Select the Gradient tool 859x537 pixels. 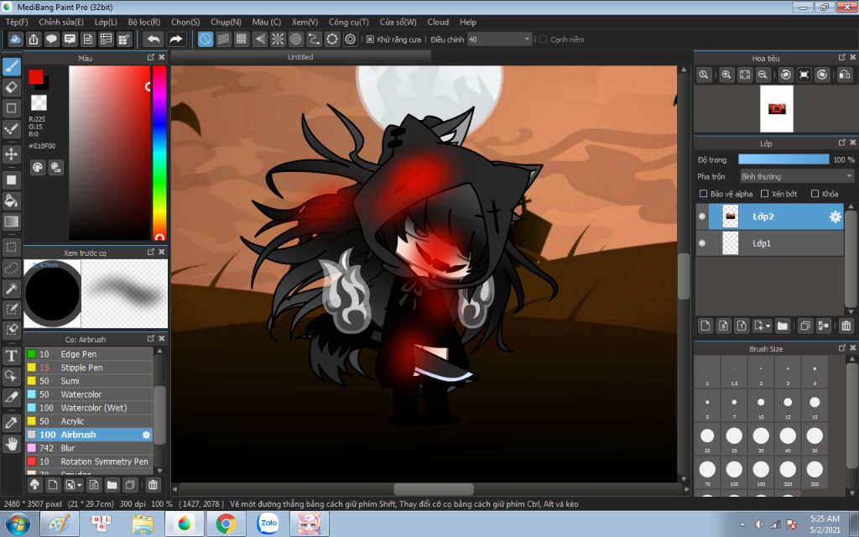(12, 222)
